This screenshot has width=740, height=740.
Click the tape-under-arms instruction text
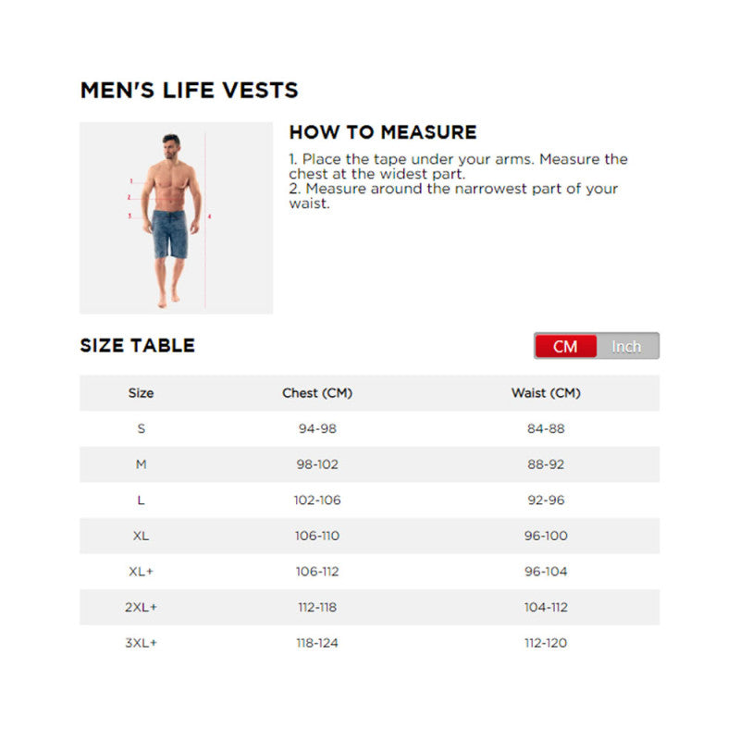pyautogui.click(x=458, y=166)
